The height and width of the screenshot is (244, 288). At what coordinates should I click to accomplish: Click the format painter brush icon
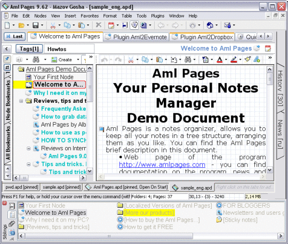pos(247,59)
